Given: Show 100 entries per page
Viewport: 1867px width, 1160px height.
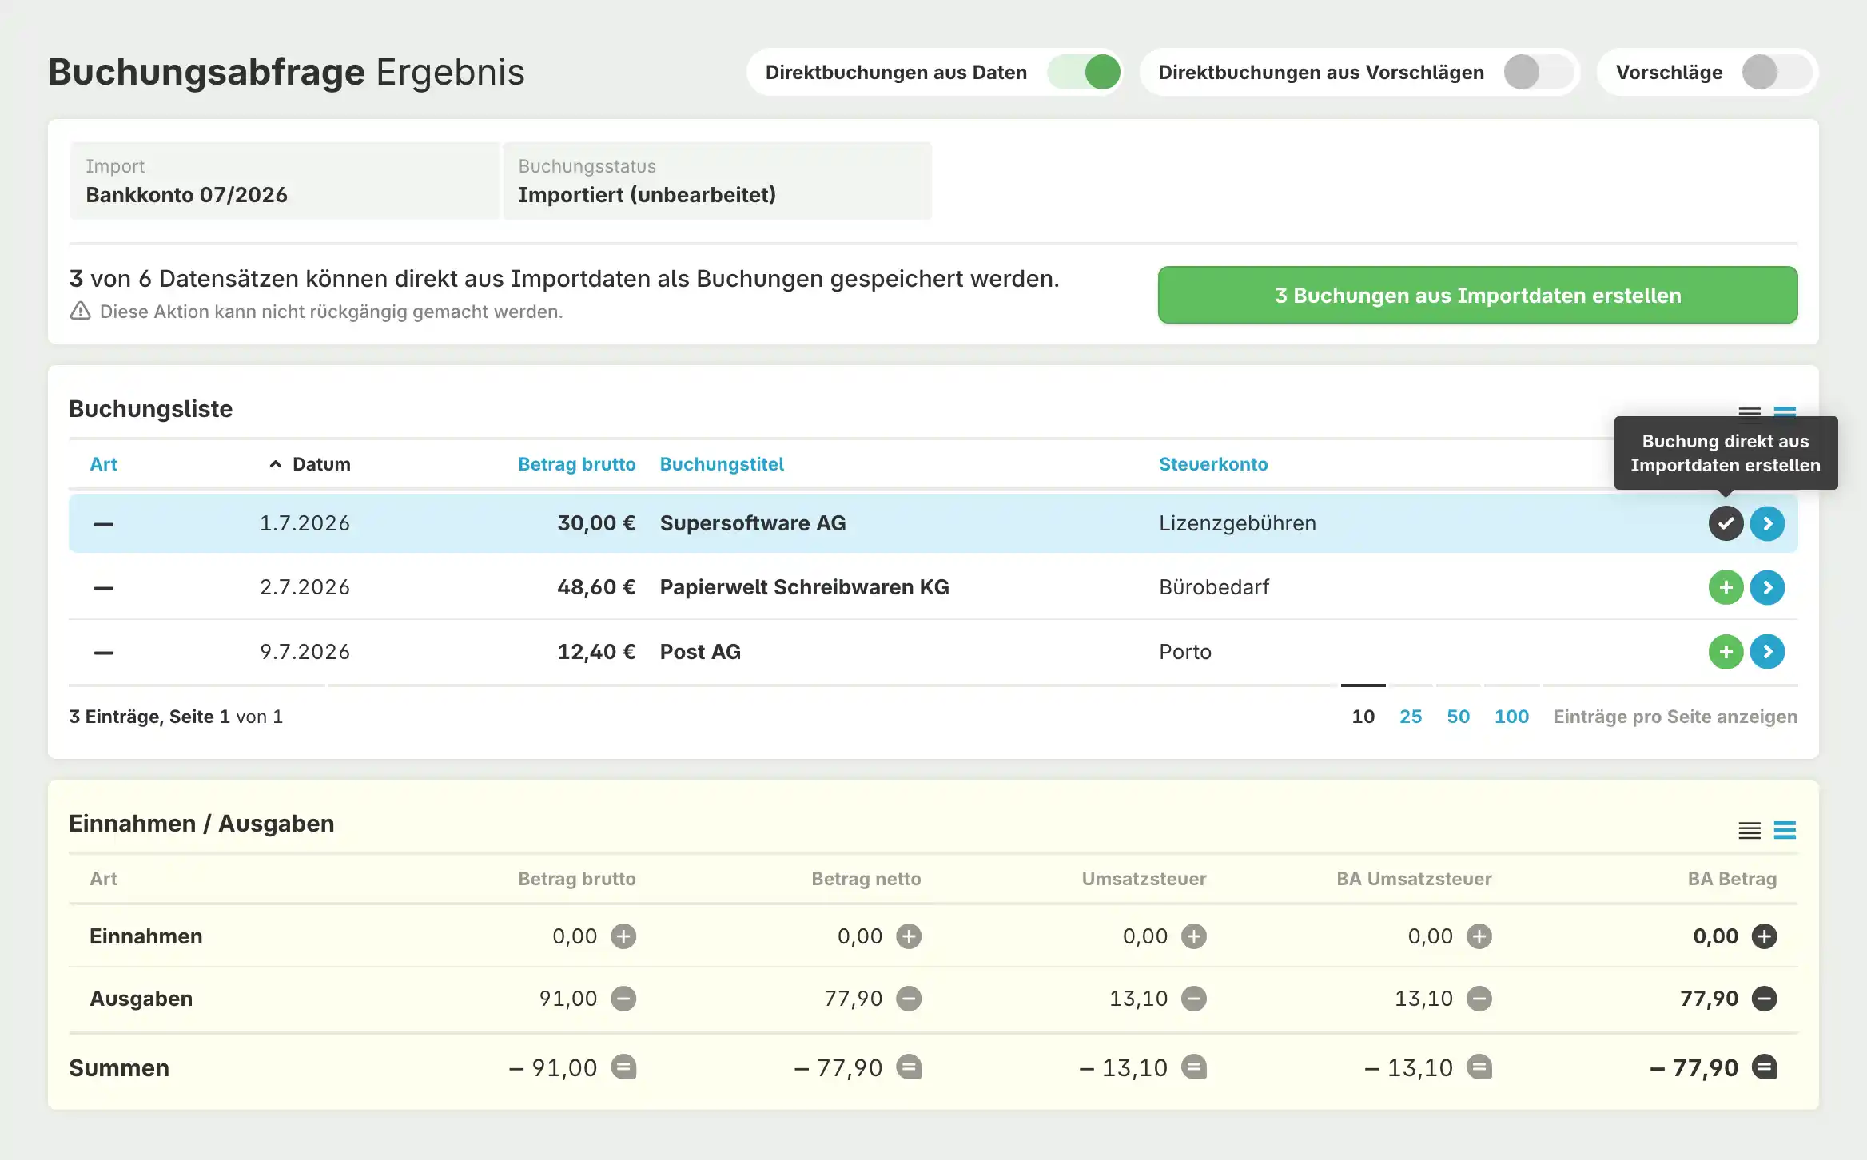Looking at the screenshot, I should (x=1511, y=717).
